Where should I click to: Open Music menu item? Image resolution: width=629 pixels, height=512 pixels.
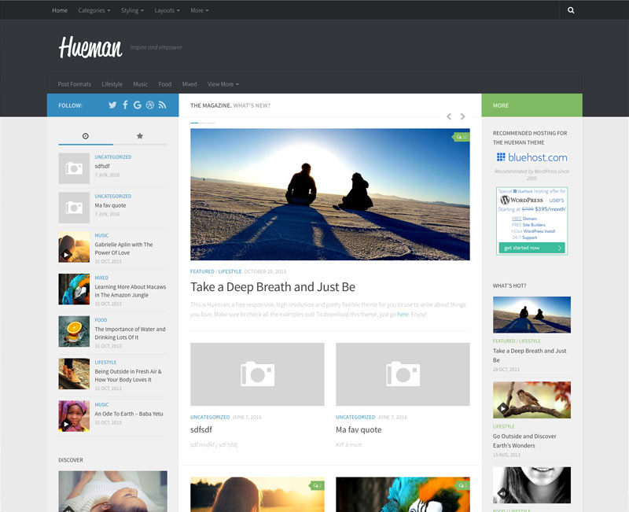pyautogui.click(x=141, y=84)
